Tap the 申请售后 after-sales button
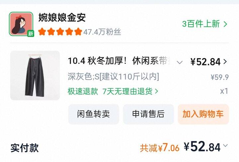Screen dimensions: 239x162 point(148,114)
